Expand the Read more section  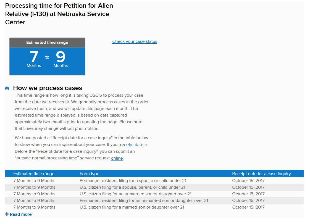click(19, 214)
